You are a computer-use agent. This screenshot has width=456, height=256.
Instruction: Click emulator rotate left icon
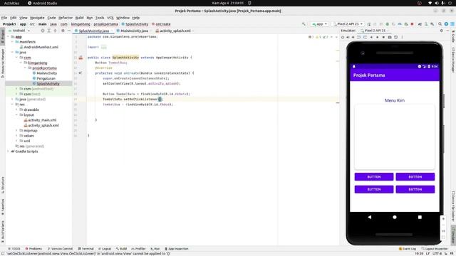(x=359, y=37)
